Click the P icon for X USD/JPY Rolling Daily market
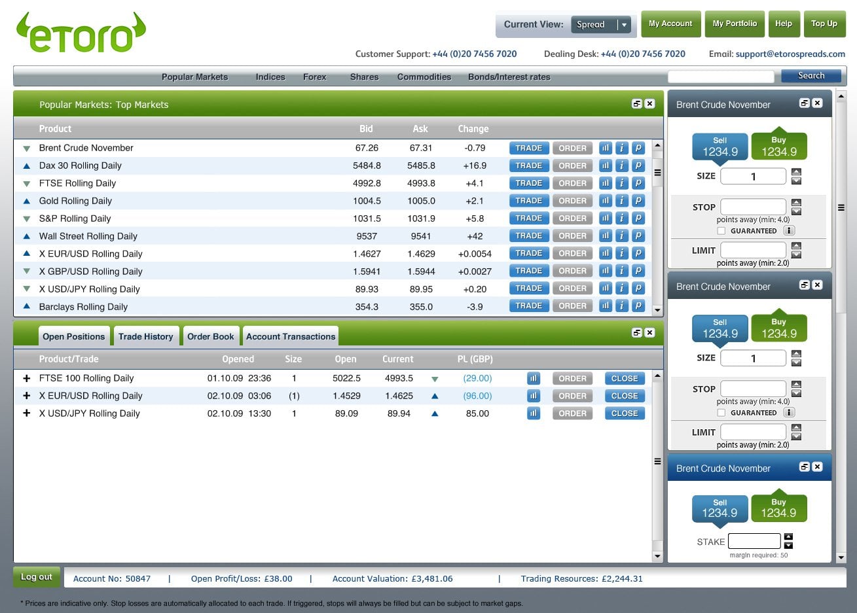857x613 pixels. [638, 289]
